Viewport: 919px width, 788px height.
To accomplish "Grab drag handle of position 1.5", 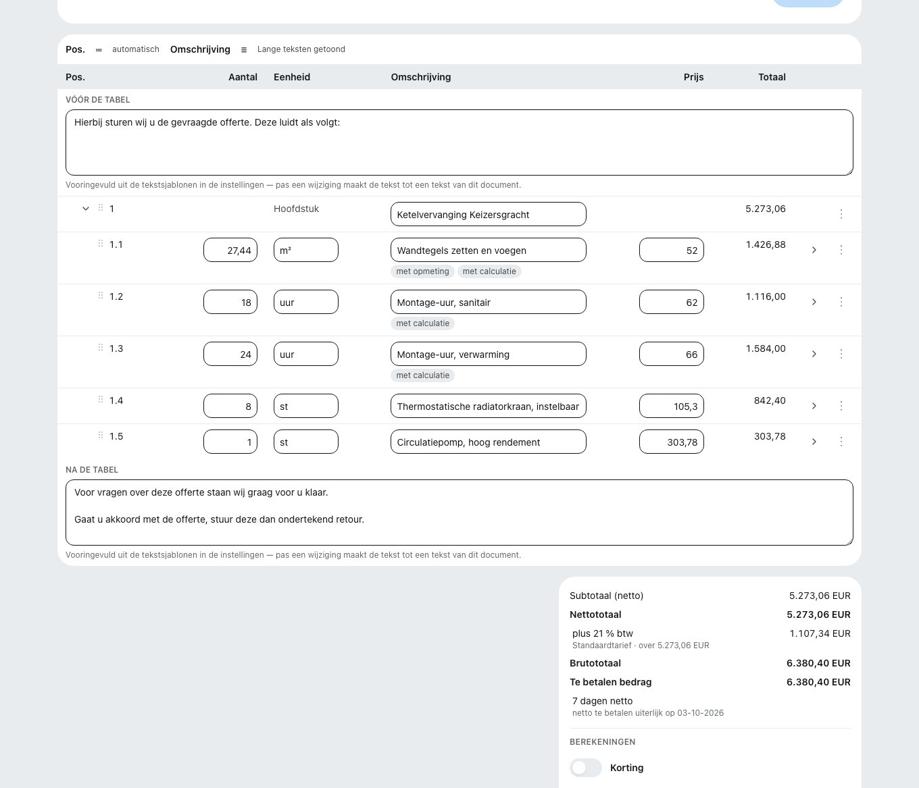I will pyautogui.click(x=101, y=436).
